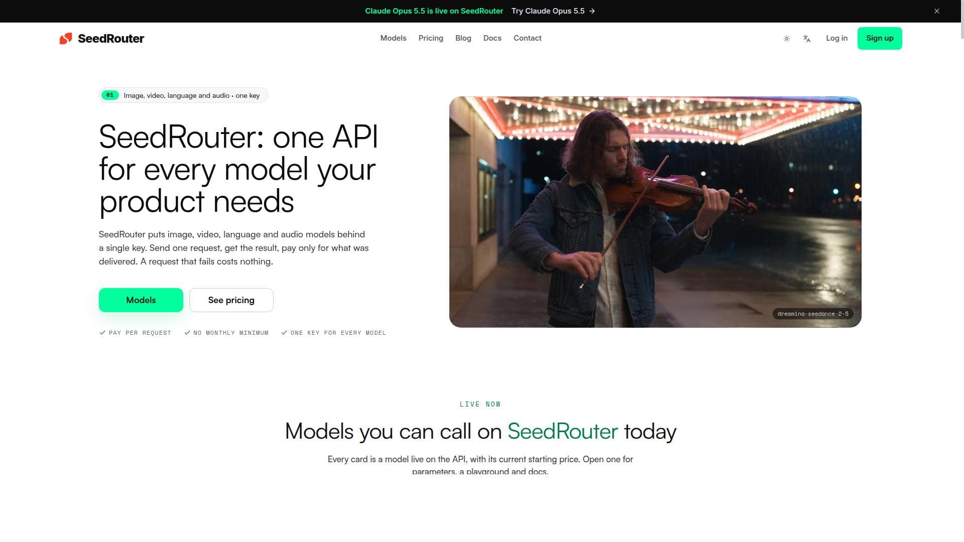Image resolution: width=964 pixels, height=542 pixels.
Task: Click the hero headline 'SeedRouter: one API'
Action: pyautogui.click(x=238, y=137)
